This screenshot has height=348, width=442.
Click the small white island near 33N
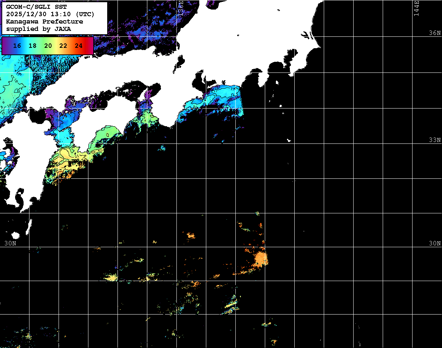pyautogui.click(x=289, y=140)
